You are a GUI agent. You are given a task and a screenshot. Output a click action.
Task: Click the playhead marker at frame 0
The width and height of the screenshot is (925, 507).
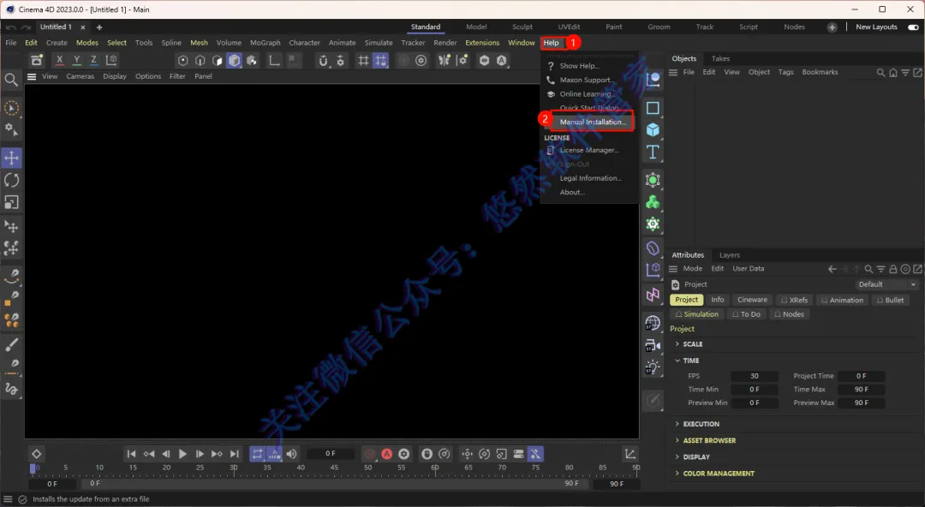tap(33, 468)
